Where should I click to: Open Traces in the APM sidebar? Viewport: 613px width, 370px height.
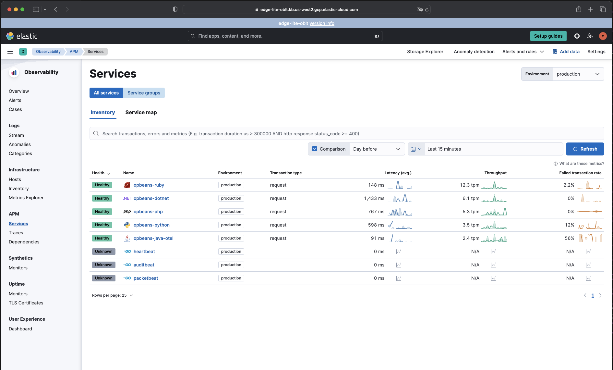click(x=16, y=233)
